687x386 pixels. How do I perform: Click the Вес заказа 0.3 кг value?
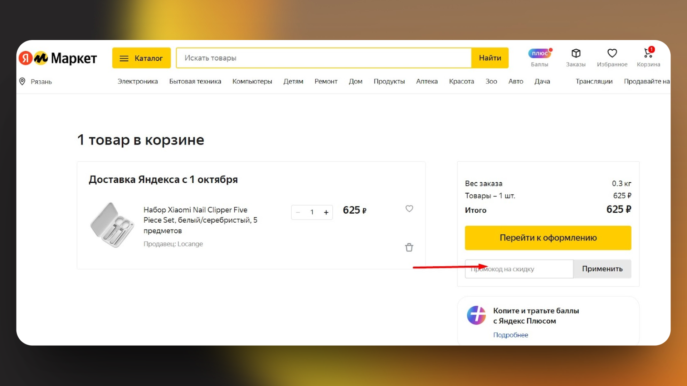622,184
